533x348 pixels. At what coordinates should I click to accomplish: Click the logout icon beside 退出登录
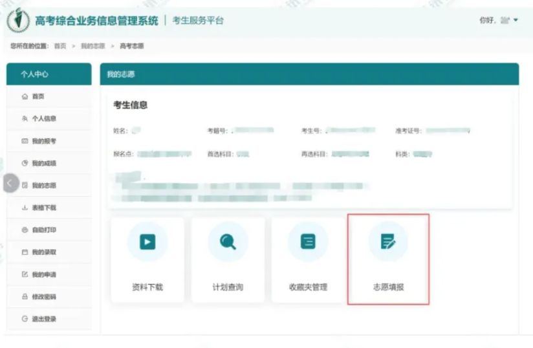pos(25,319)
